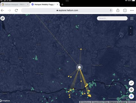Click the Šahy town label
The width and height of the screenshot is (136, 103).
coord(109,46)
